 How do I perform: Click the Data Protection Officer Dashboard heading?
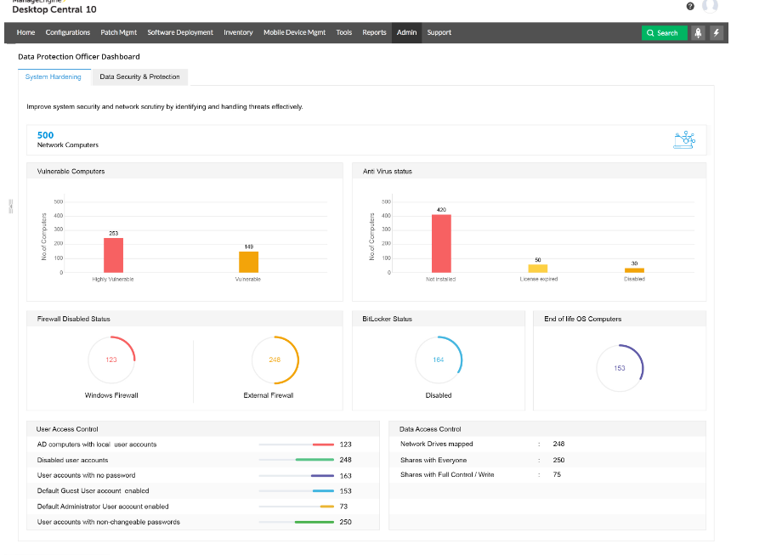(x=79, y=57)
